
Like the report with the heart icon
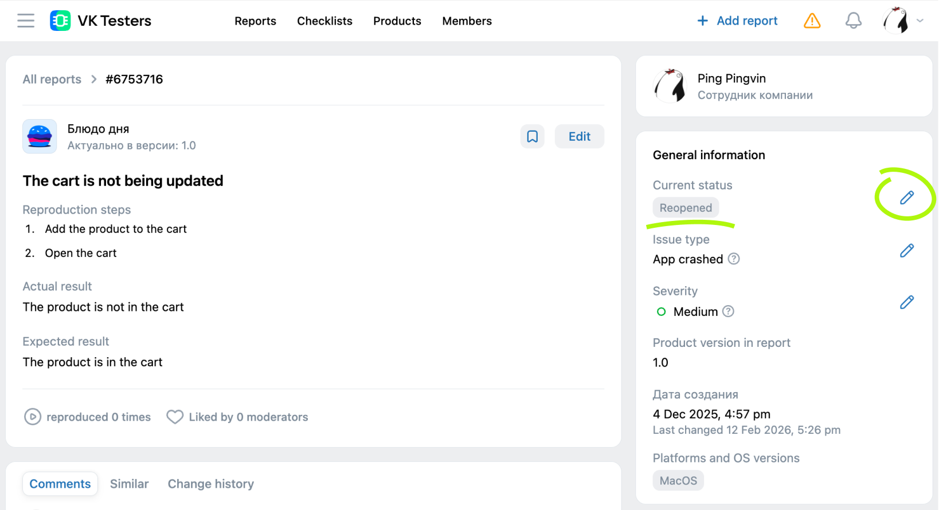click(x=175, y=417)
